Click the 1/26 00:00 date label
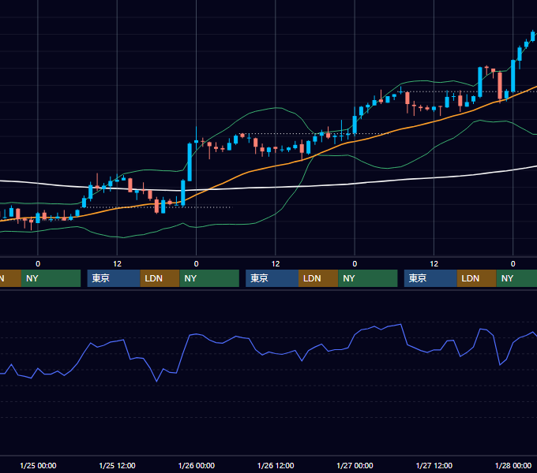The height and width of the screenshot is (473, 537). (x=197, y=465)
